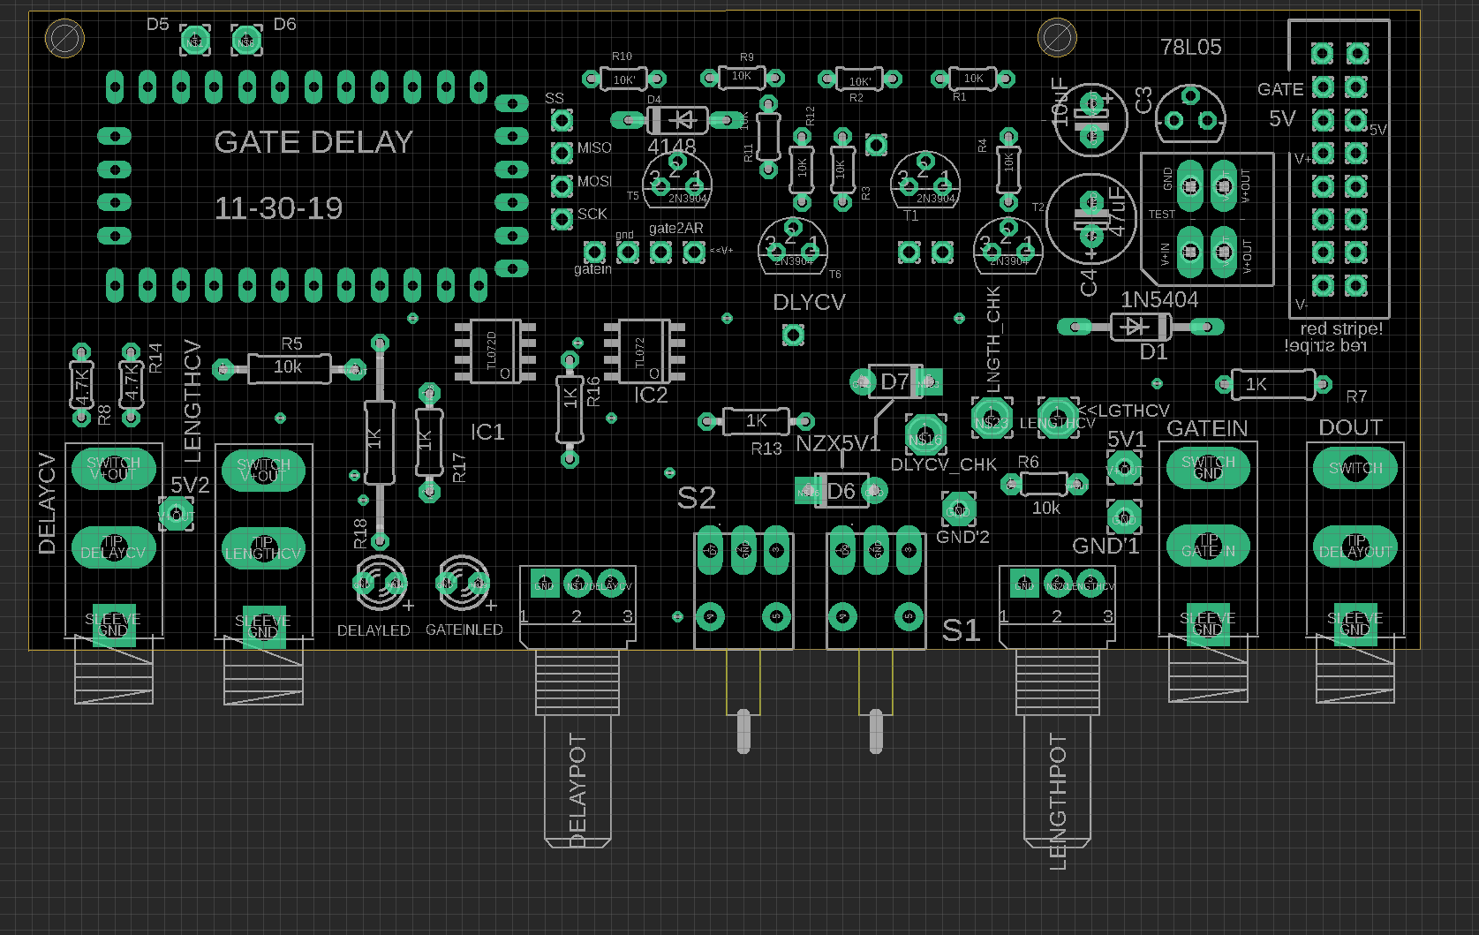The width and height of the screenshot is (1479, 935).
Task: Select the IC2 TL072 chip footprint
Action: [644, 352]
